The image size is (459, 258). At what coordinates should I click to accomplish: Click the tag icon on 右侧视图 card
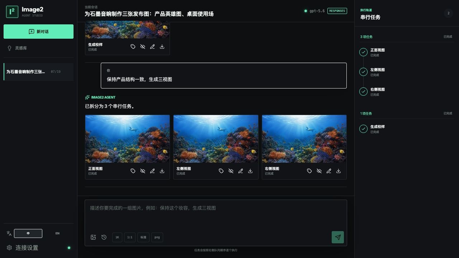click(x=309, y=171)
